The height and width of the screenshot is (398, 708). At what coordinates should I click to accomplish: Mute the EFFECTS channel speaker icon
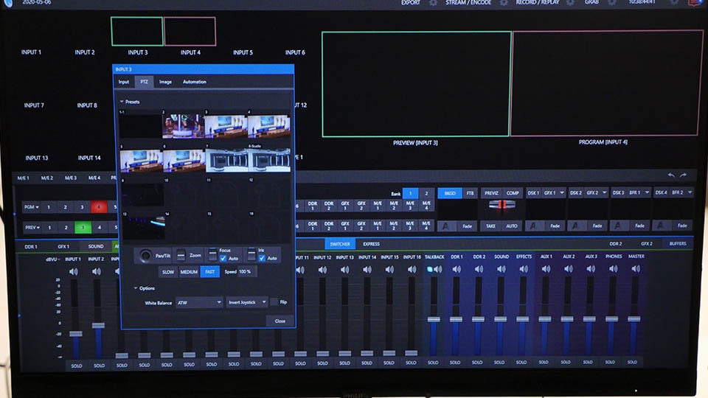[524, 270]
